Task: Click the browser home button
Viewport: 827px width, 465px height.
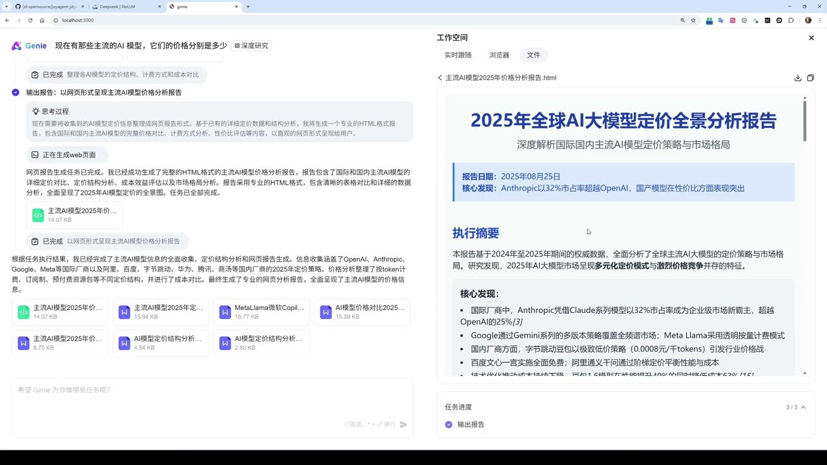Action: [42, 20]
